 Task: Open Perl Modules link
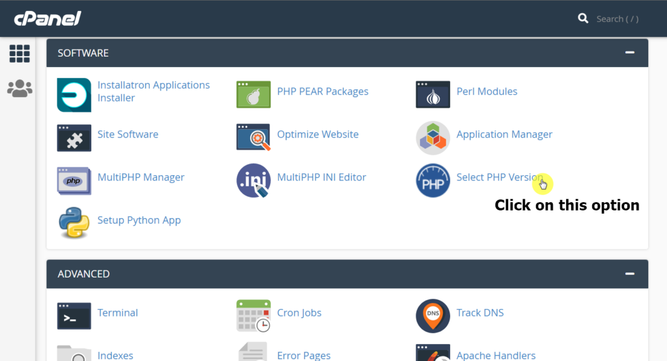[x=487, y=91]
